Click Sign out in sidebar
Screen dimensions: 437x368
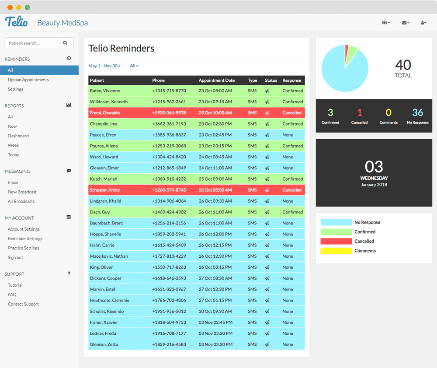click(15, 258)
